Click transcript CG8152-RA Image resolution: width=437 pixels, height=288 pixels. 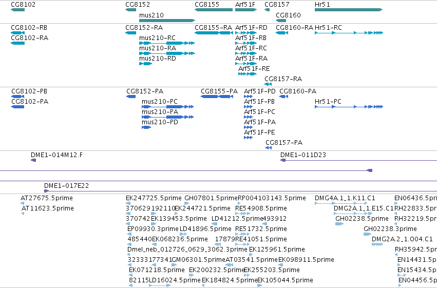131,33
